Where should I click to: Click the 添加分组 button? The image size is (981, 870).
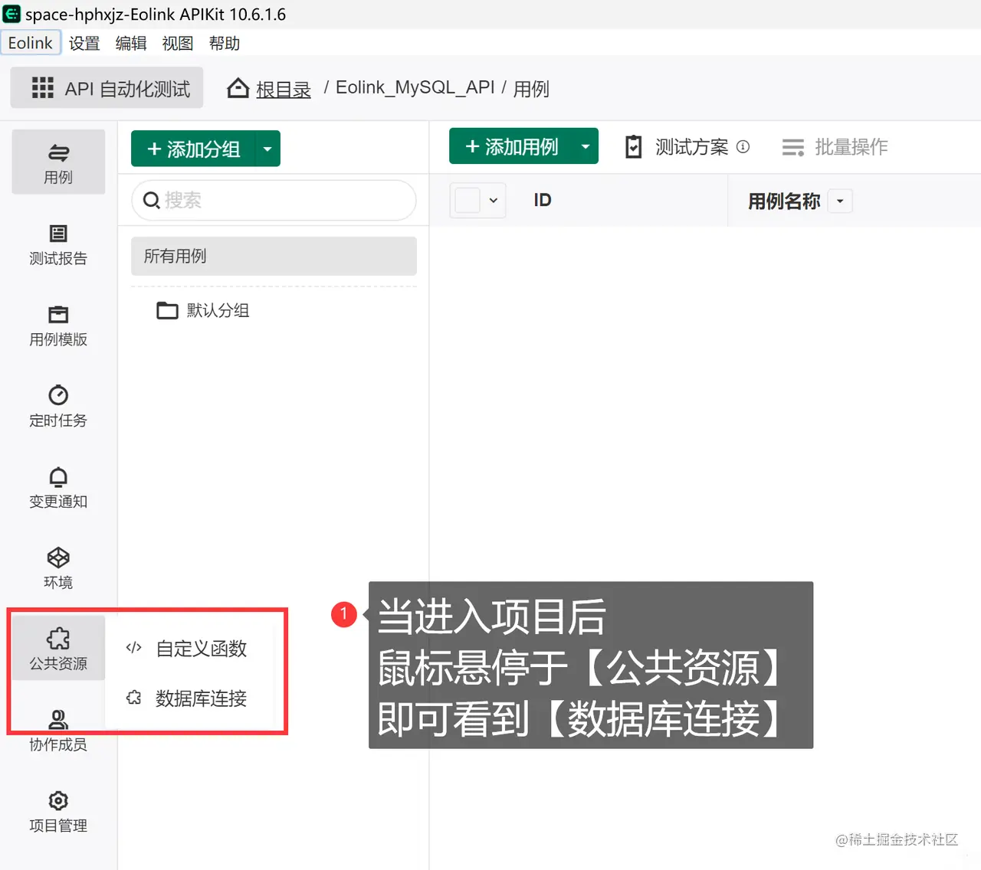(x=193, y=149)
